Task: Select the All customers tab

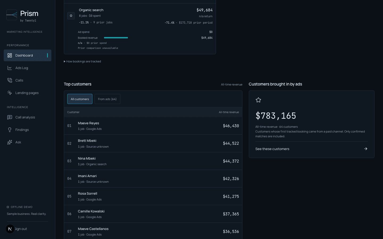Action: click(x=80, y=99)
